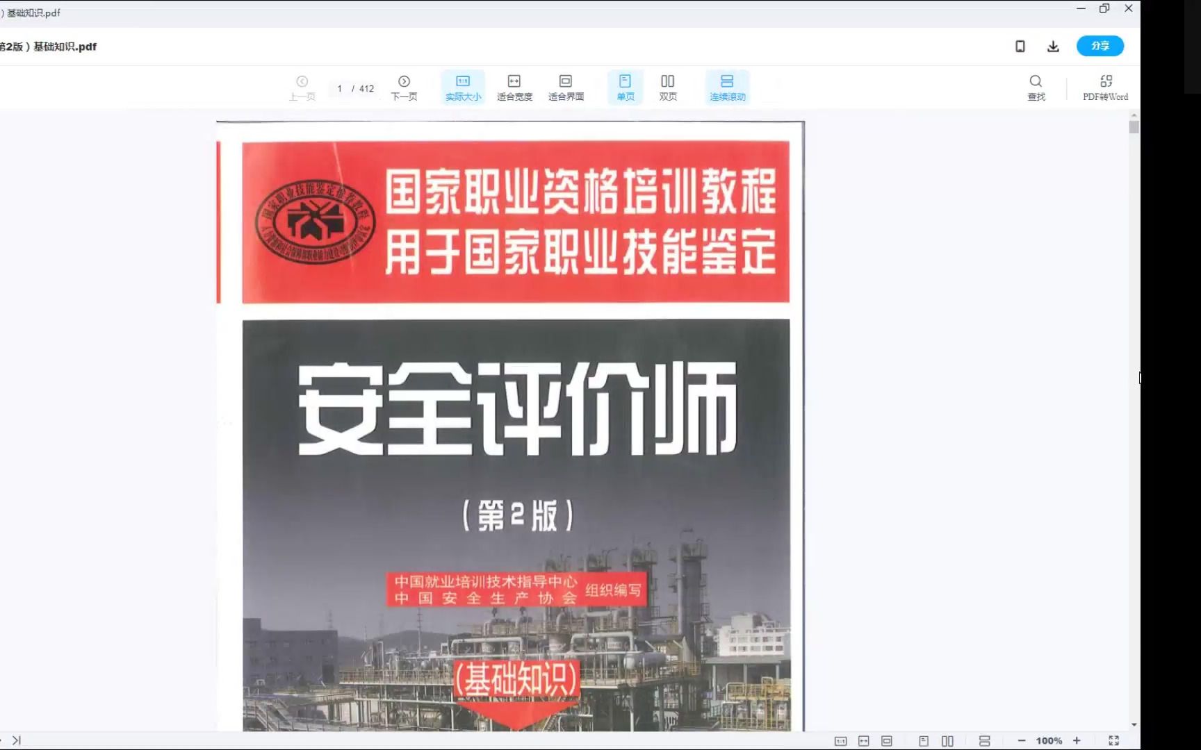
Task: Select 适合宽度 fit-width mode
Action: click(x=513, y=87)
